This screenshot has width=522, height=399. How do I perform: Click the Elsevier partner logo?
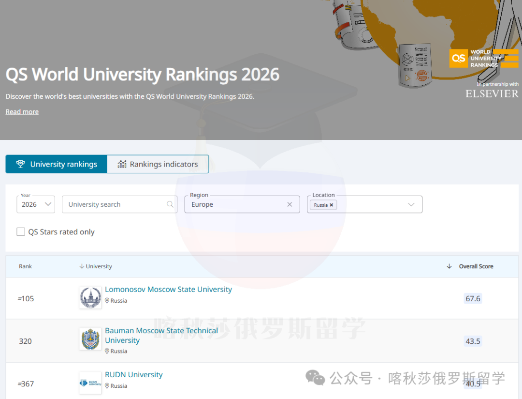coord(492,94)
